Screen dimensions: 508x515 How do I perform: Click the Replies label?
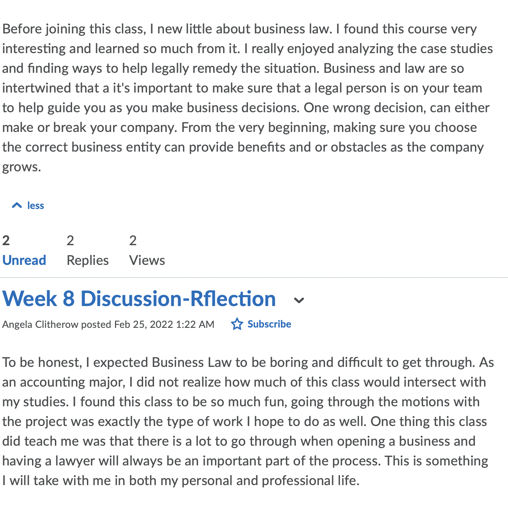88,260
